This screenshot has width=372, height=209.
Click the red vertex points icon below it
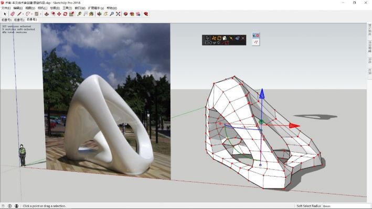pyautogui.click(x=256, y=42)
